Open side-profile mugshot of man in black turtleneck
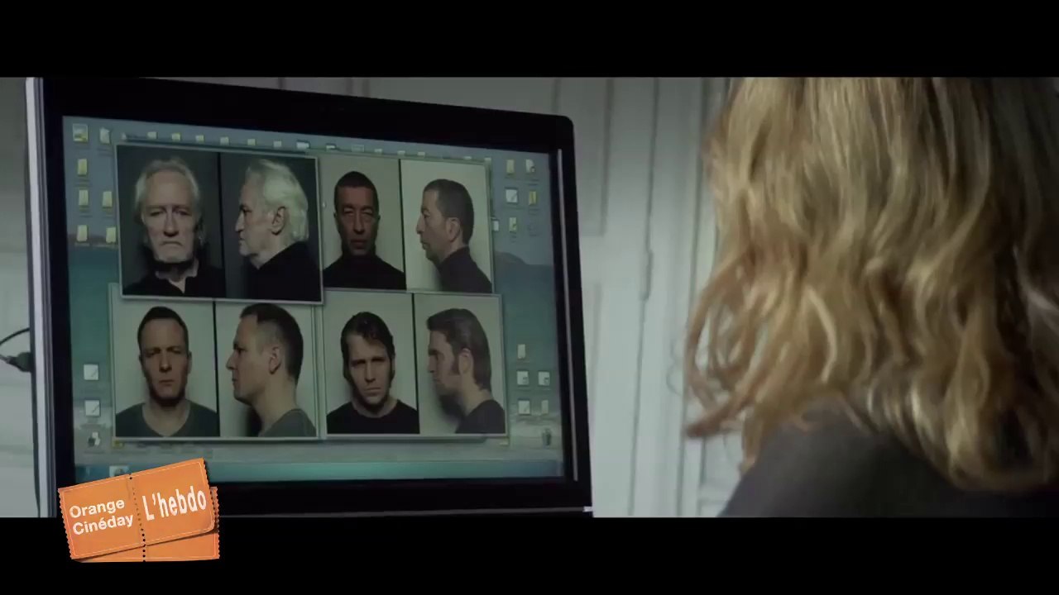The height and width of the screenshot is (595, 1059). click(447, 226)
